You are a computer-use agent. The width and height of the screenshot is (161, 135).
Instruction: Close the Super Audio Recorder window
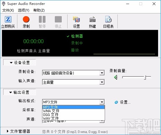tap(154, 4)
